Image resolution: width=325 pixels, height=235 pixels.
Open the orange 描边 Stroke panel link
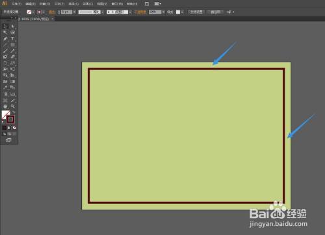pyautogui.click(x=51, y=12)
